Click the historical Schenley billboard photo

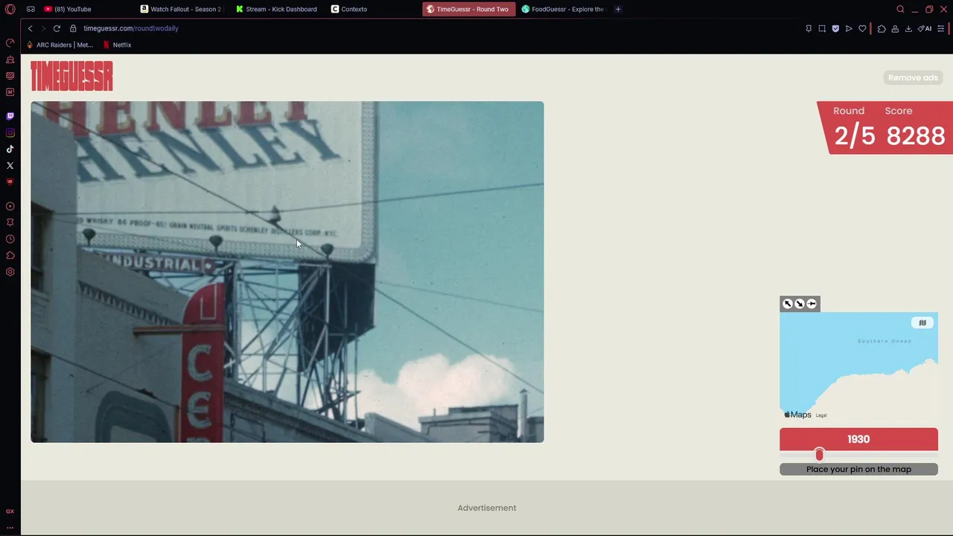coord(287,272)
